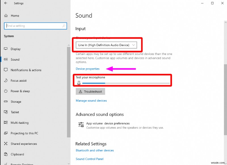
Task: Select Projecting to this PC
Action: pyautogui.click(x=6, y=133)
